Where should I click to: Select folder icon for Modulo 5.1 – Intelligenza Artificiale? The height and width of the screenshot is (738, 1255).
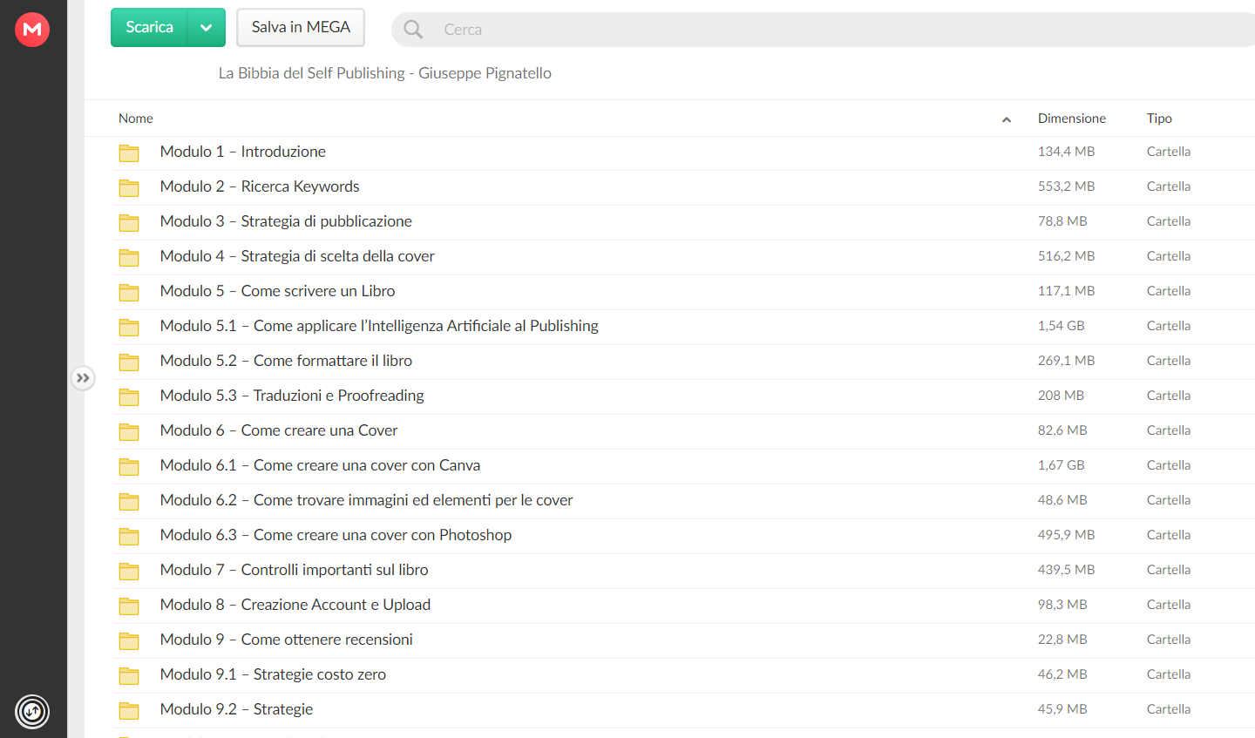(x=129, y=328)
